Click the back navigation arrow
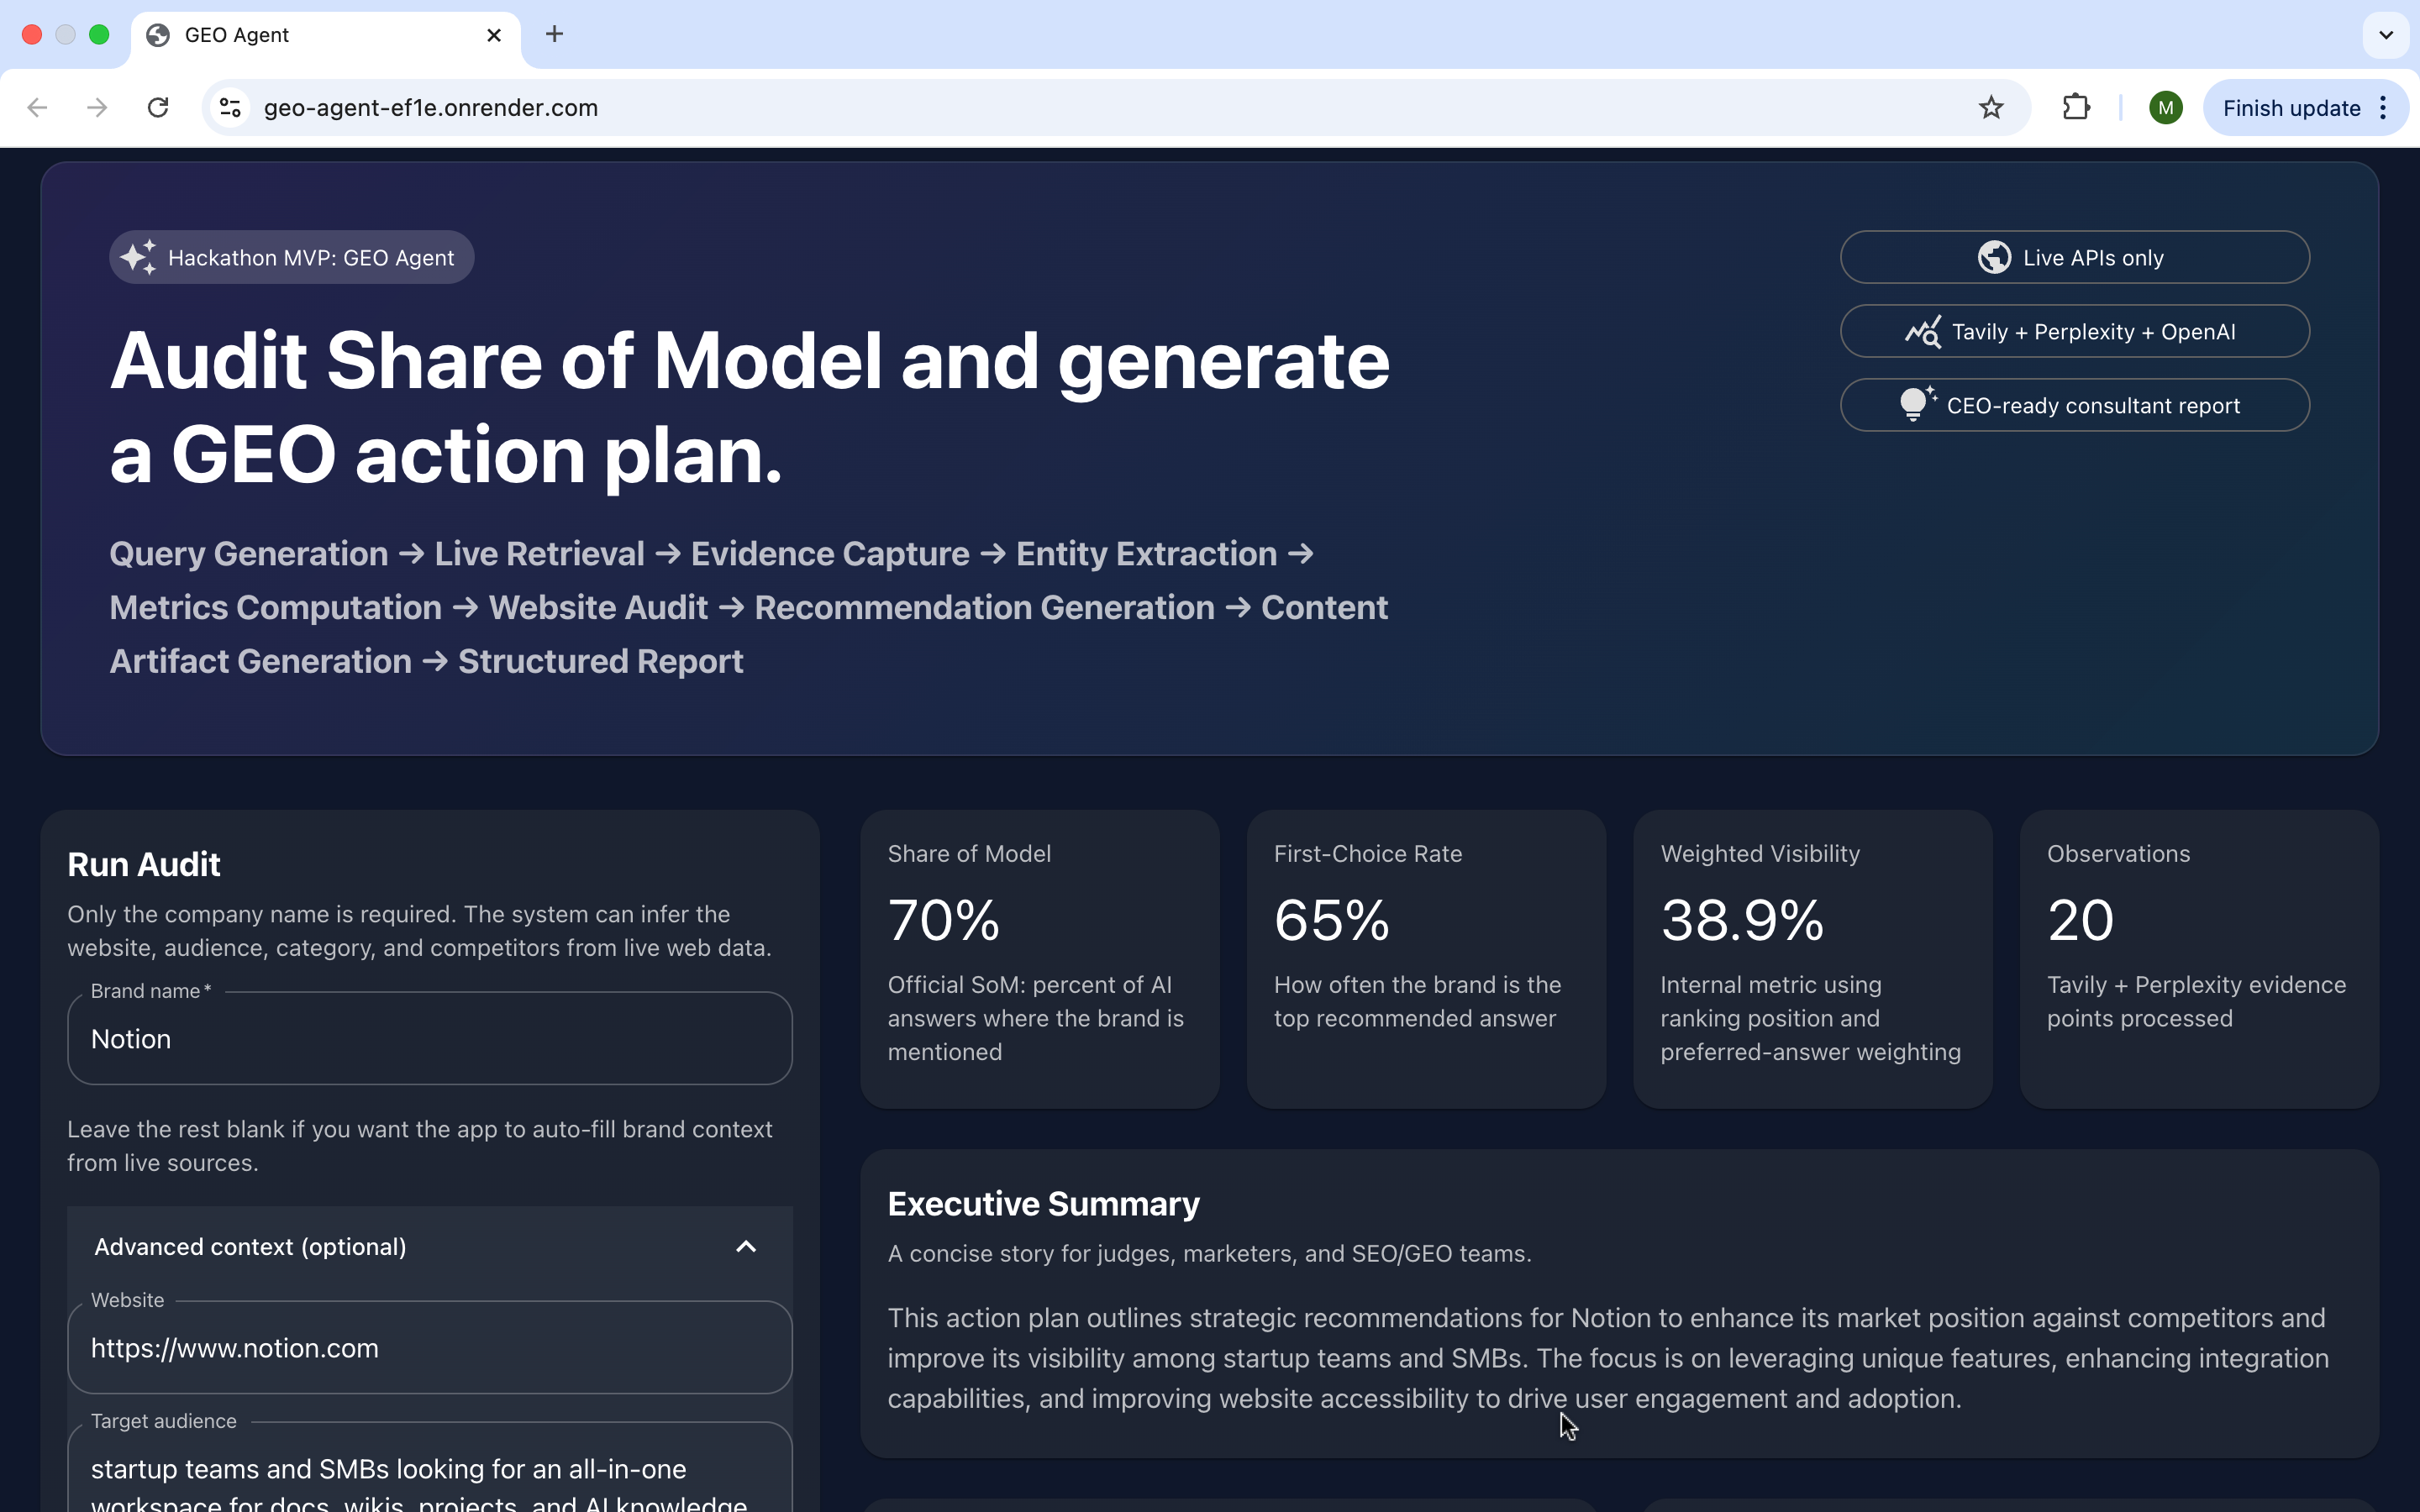This screenshot has height=1512, width=2420. click(x=38, y=108)
